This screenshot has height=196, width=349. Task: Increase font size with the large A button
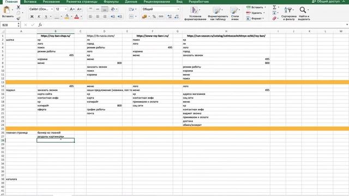71,9
